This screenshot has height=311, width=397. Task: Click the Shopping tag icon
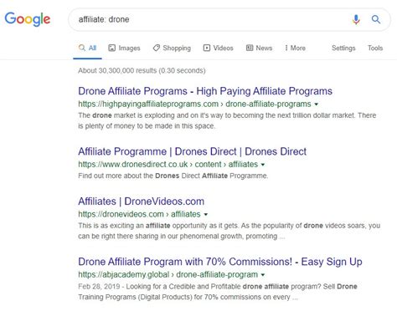157,48
